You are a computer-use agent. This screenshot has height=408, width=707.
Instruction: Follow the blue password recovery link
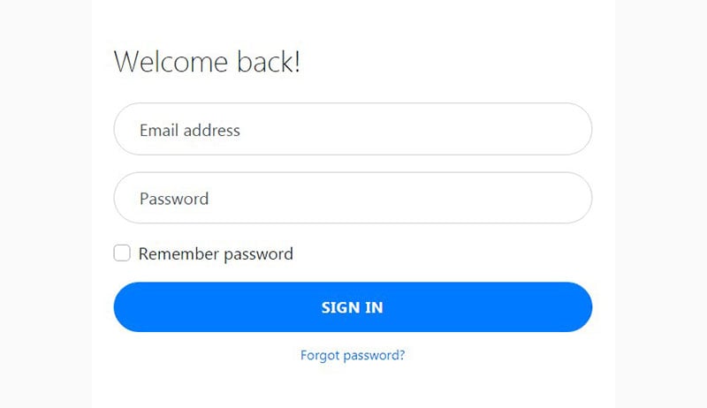click(x=353, y=355)
